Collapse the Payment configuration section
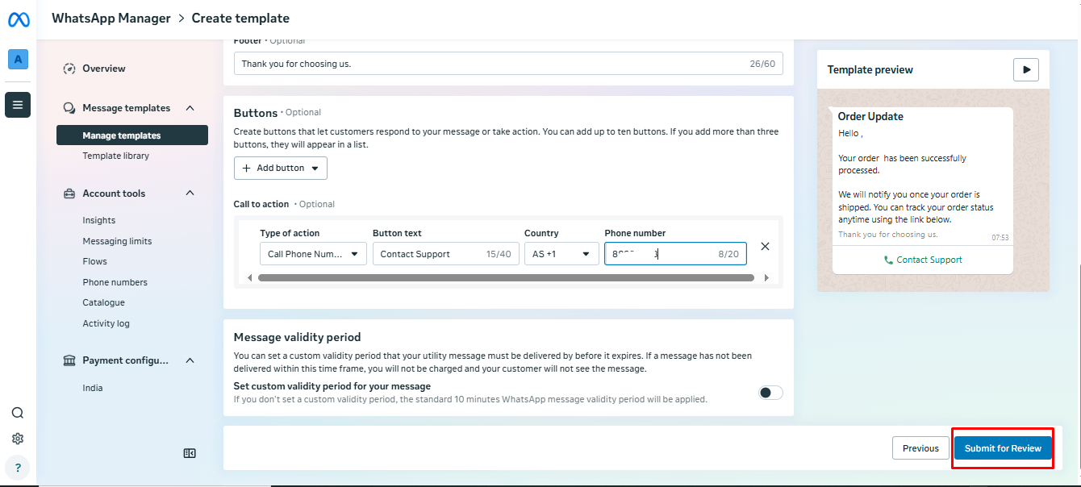 [190, 360]
